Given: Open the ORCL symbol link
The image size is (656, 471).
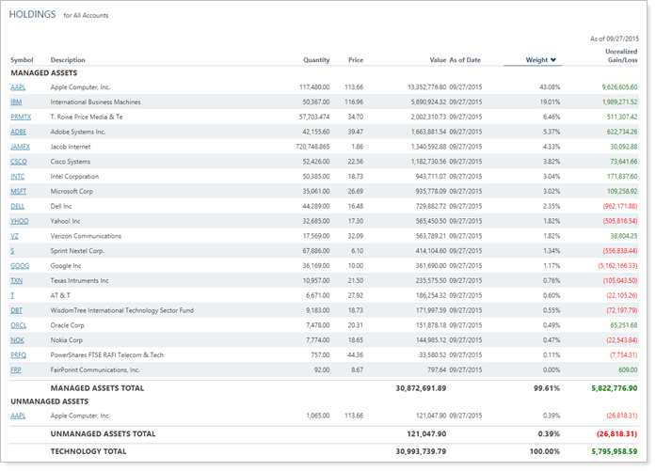Looking at the screenshot, I should pyautogui.click(x=18, y=325).
